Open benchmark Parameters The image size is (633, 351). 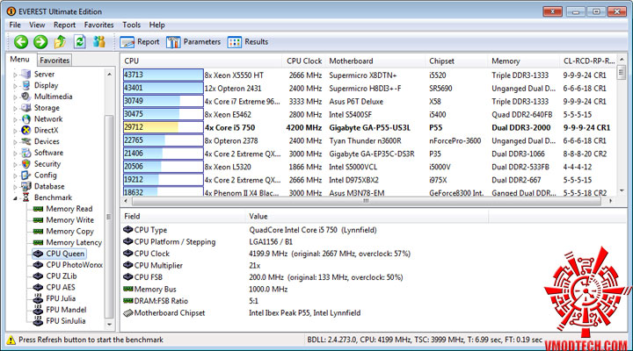(193, 42)
